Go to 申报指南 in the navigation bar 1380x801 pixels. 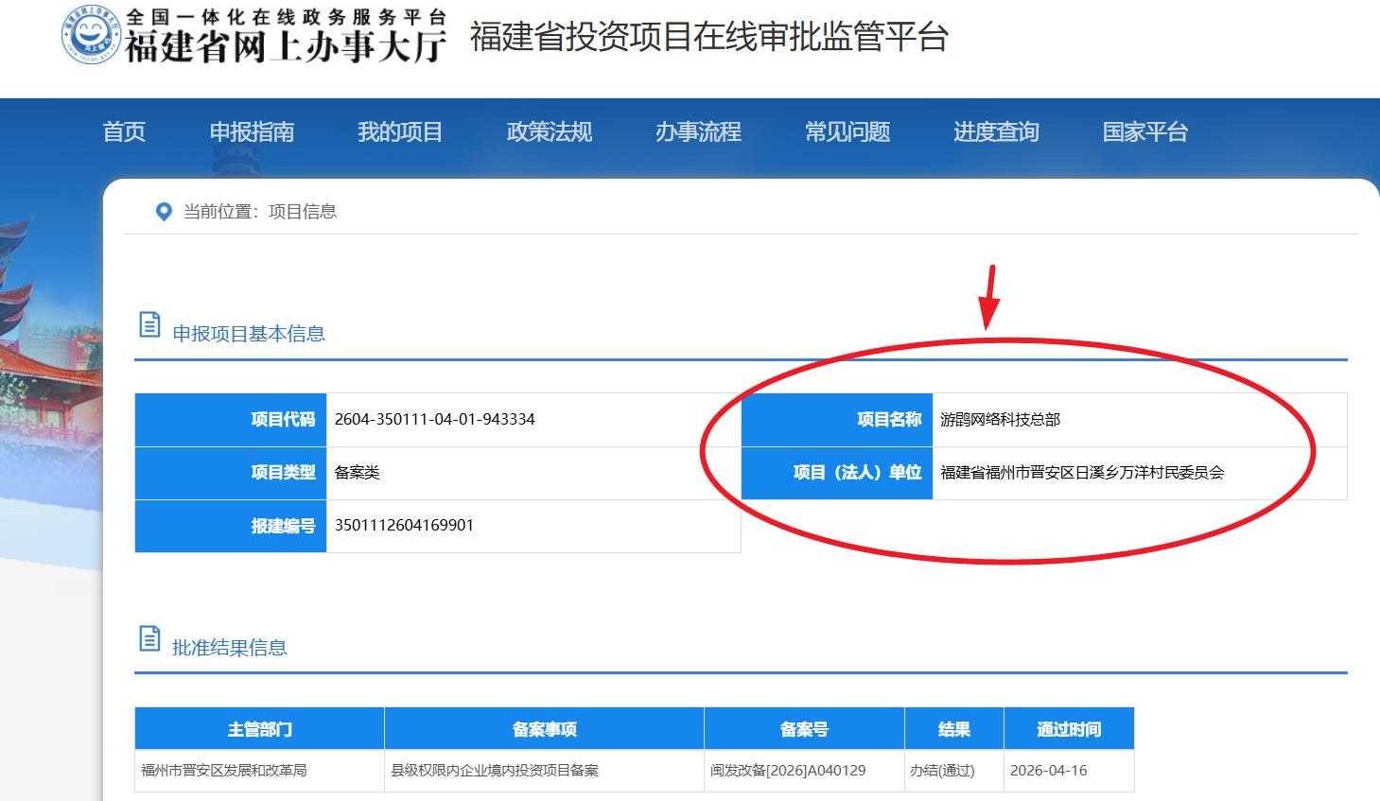[x=252, y=132]
